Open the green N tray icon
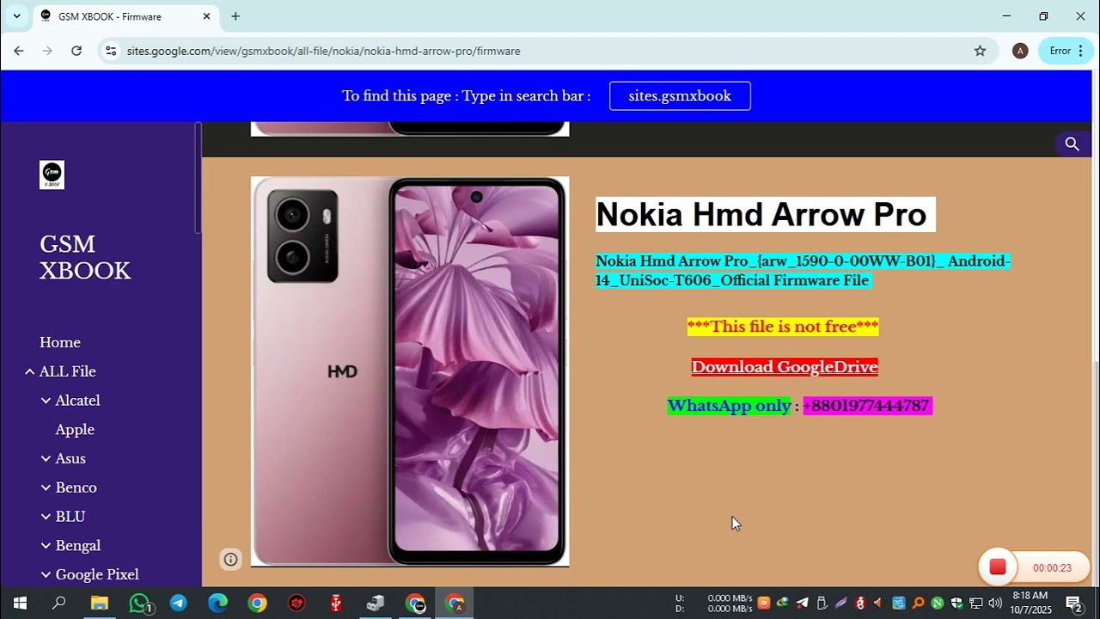The height and width of the screenshot is (619, 1100). coord(938,604)
